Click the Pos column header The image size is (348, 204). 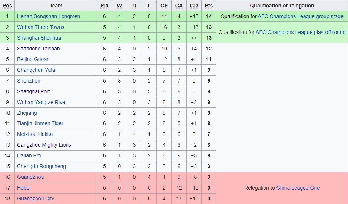tap(7, 6)
